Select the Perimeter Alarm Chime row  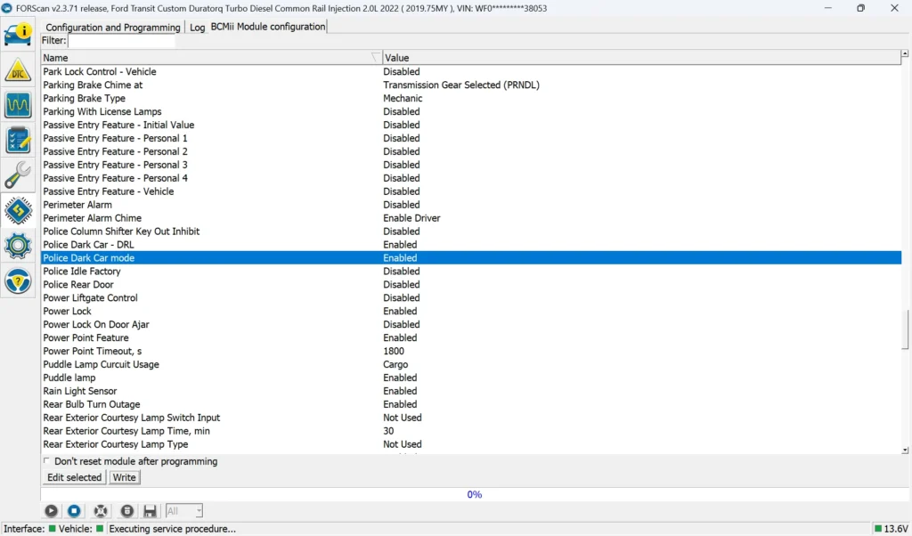coord(471,218)
